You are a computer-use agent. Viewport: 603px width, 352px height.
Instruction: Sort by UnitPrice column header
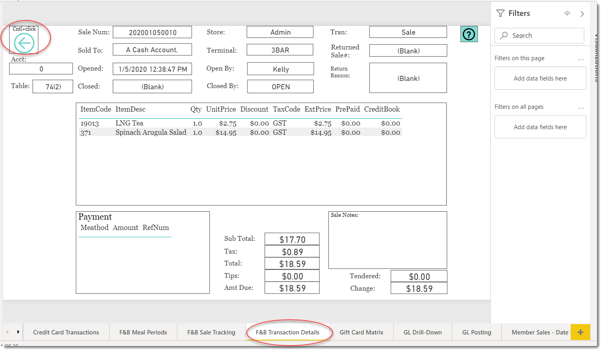pos(221,109)
